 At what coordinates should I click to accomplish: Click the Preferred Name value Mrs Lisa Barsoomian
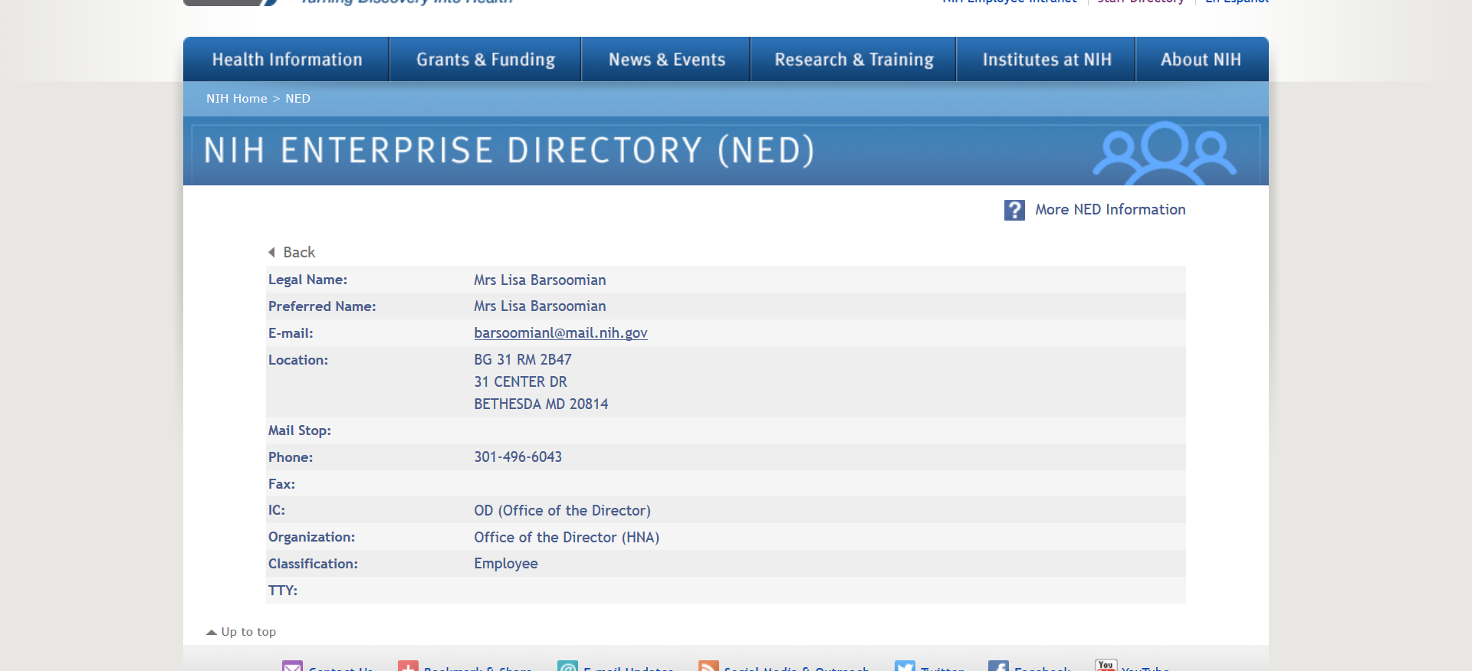tap(540, 306)
